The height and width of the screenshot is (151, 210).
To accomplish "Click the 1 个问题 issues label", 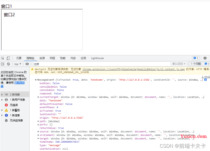I will tap(196, 64).
